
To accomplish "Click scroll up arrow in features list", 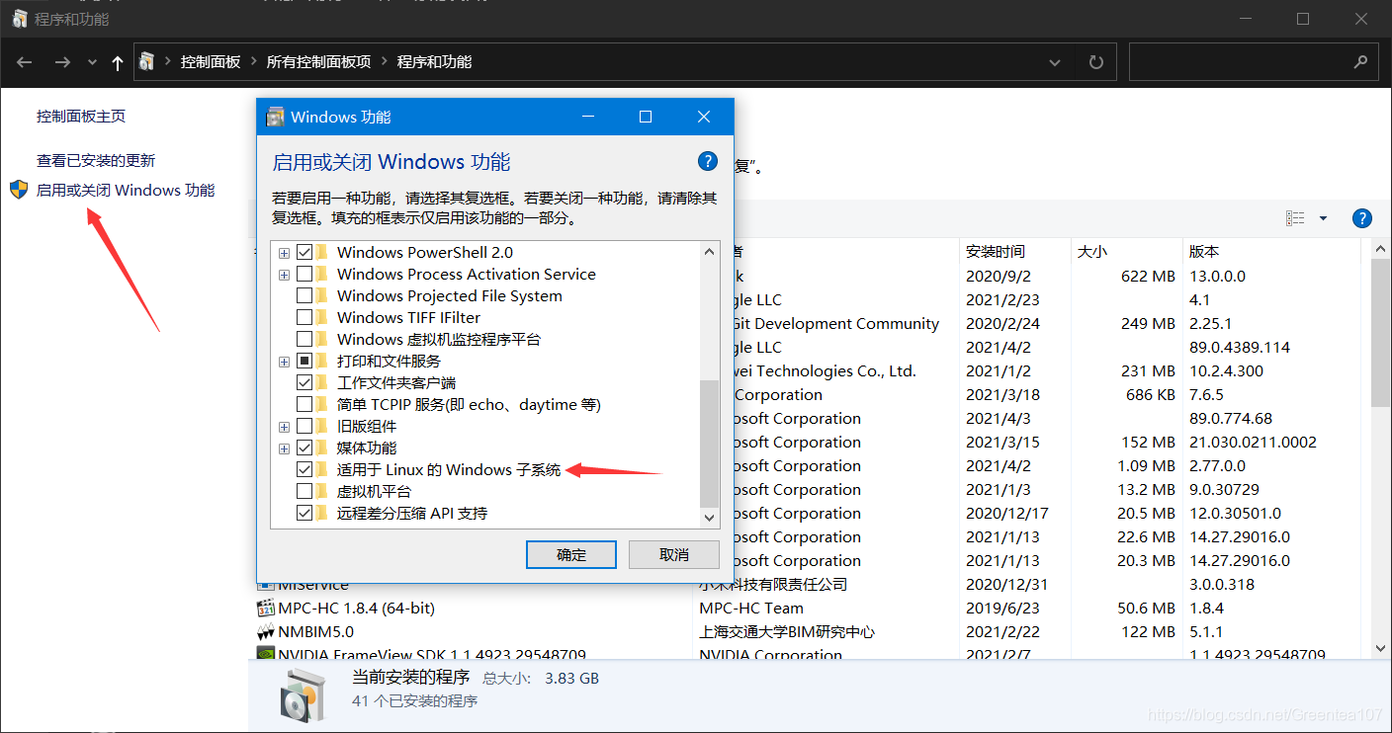I will click(x=709, y=252).
